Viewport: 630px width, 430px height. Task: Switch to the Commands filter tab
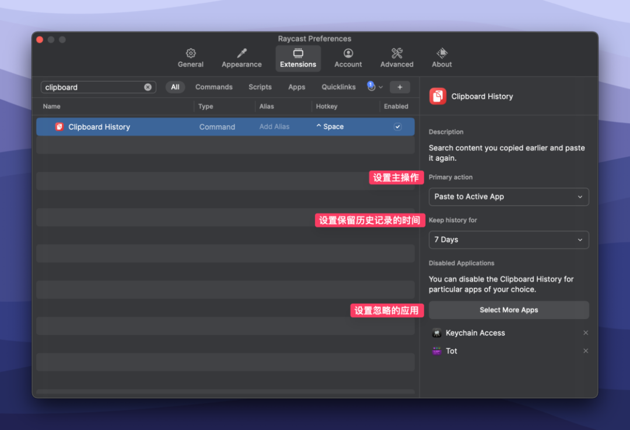pyautogui.click(x=213, y=87)
